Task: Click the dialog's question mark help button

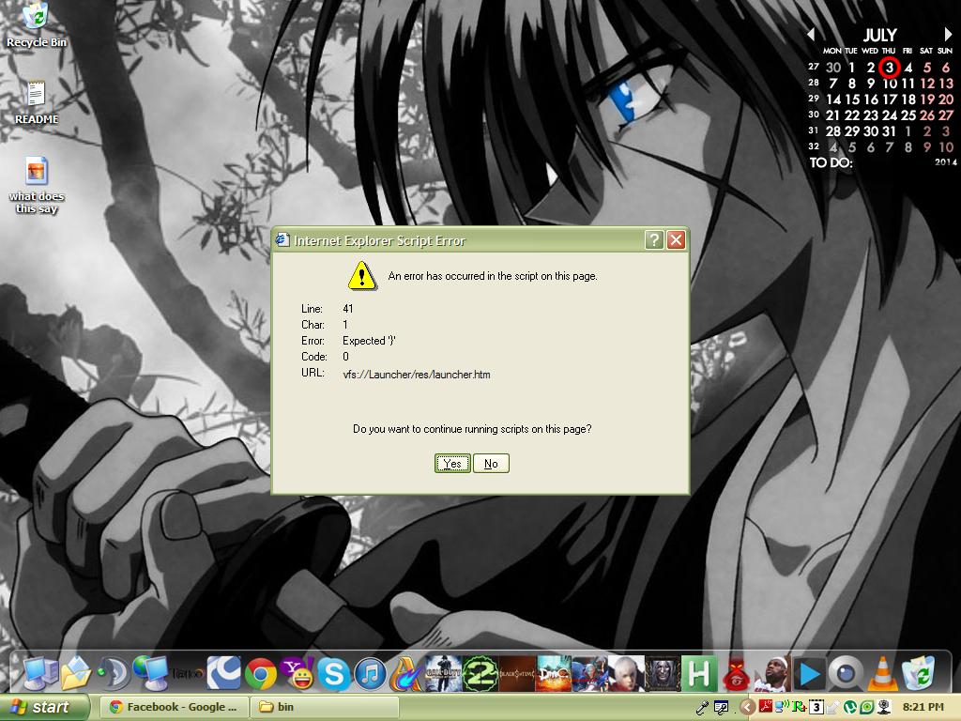Action: click(x=654, y=240)
